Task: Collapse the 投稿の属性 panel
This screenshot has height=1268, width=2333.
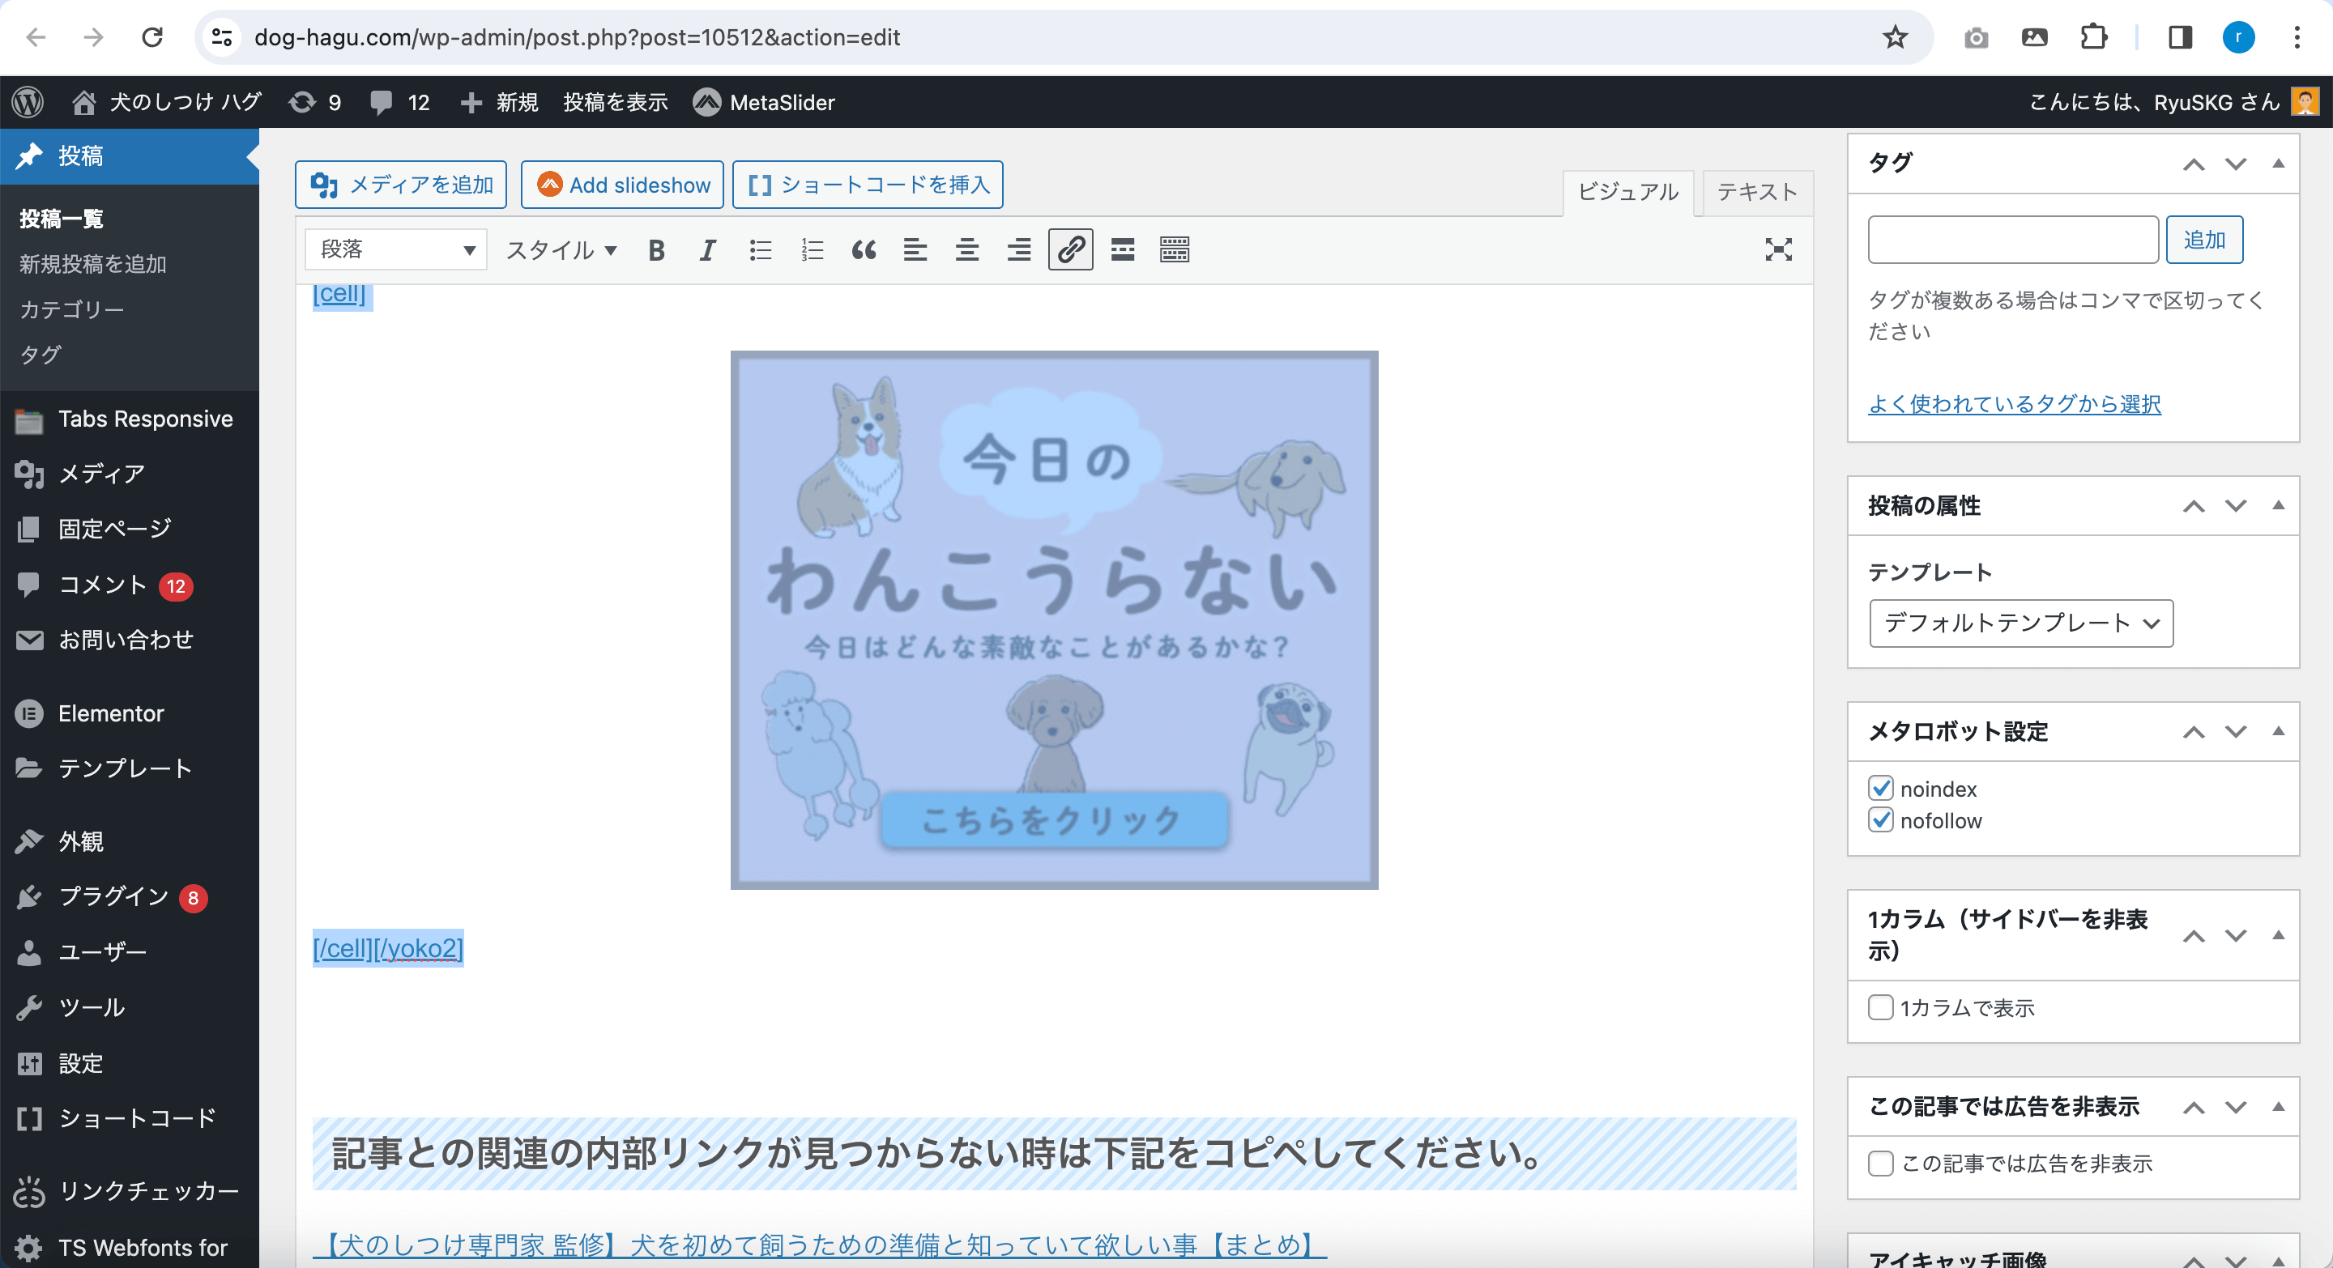Action: pos(2278,505)
